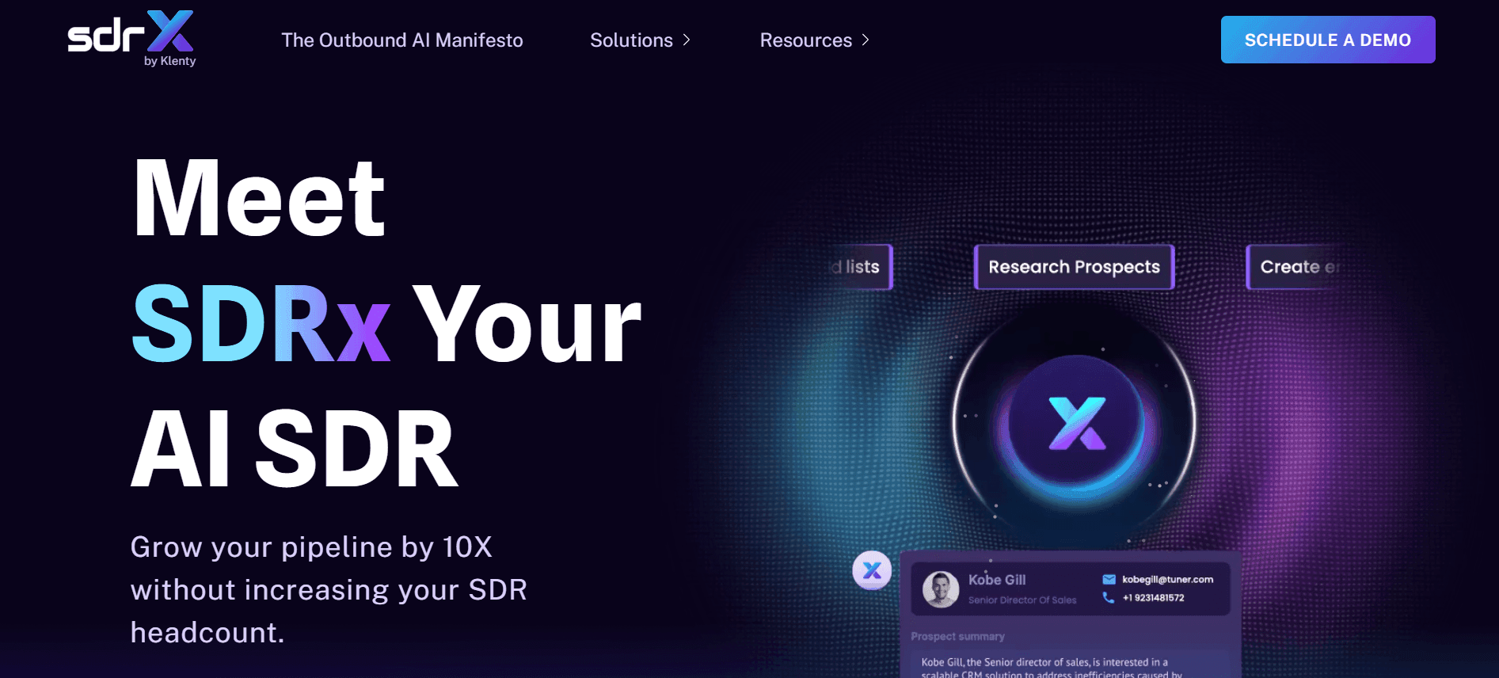Click the sdrX by Klenty logo

pyautogui.click(x=131, y=39)
